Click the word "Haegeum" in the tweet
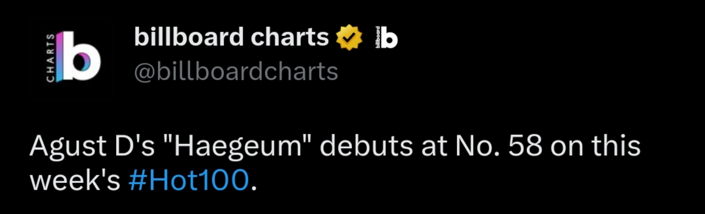The height and width of the screenshot is (214, 705). click(238, 147)
